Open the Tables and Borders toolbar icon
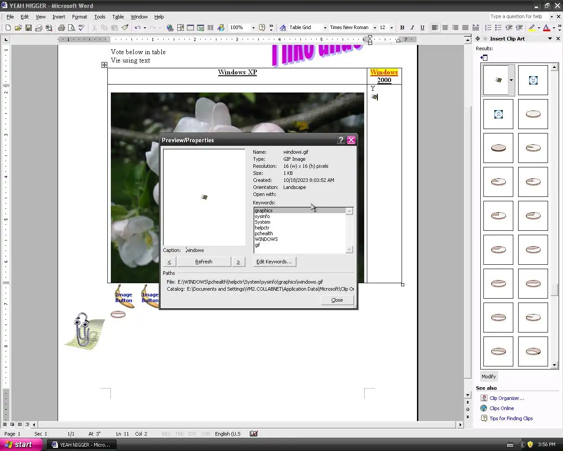 coord(180,28)
